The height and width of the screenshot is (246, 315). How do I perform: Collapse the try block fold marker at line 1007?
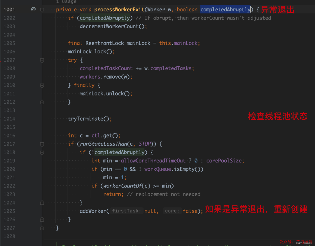coord(42,60)
